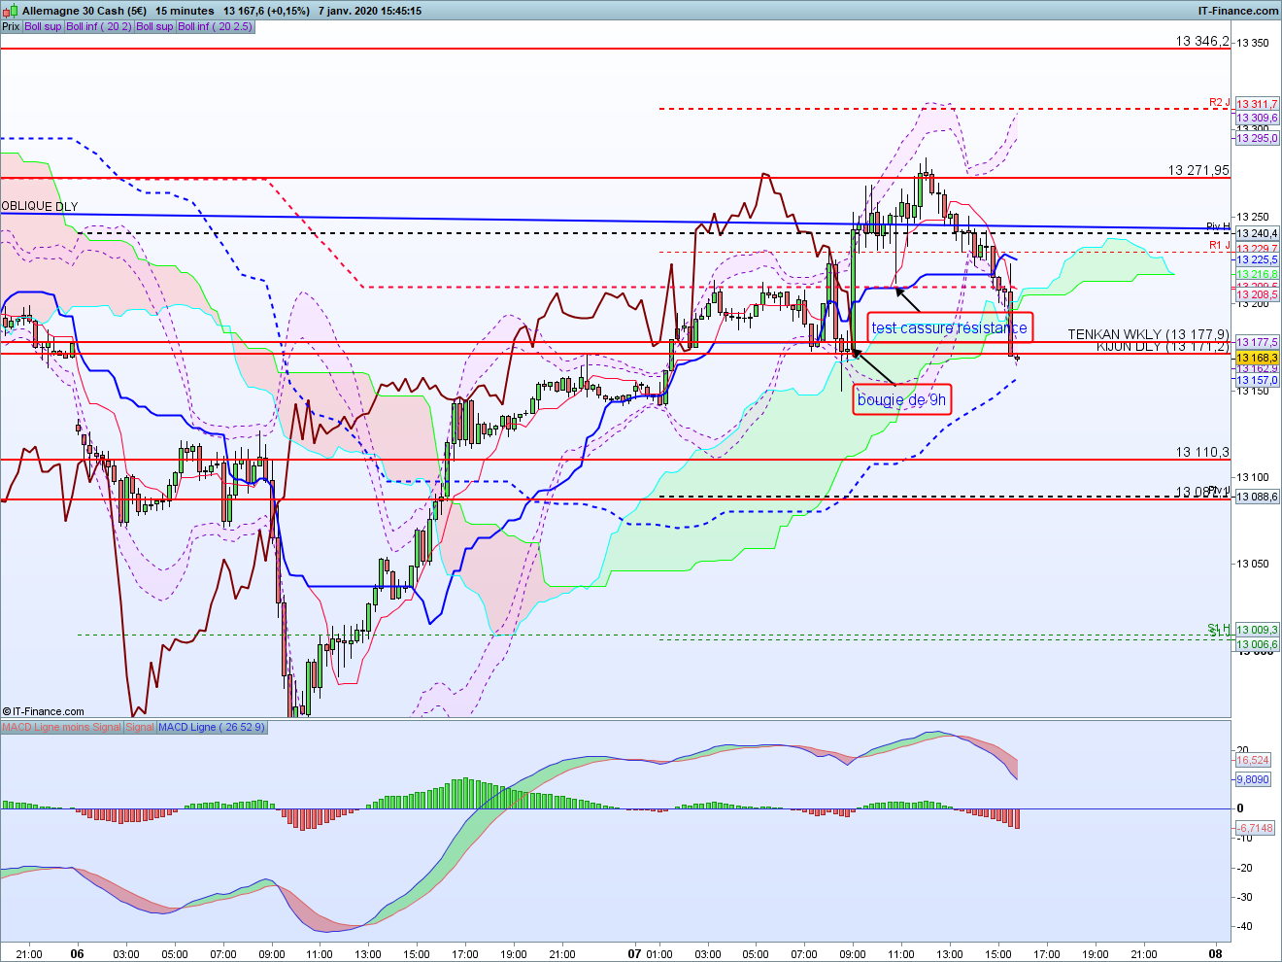Click the 13 240,4 pivot price tag

pyautogui.click(x=1257, y=233)
